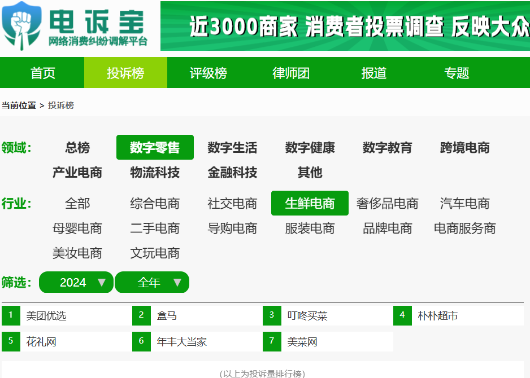Show 全部 industries

(77, 204)
